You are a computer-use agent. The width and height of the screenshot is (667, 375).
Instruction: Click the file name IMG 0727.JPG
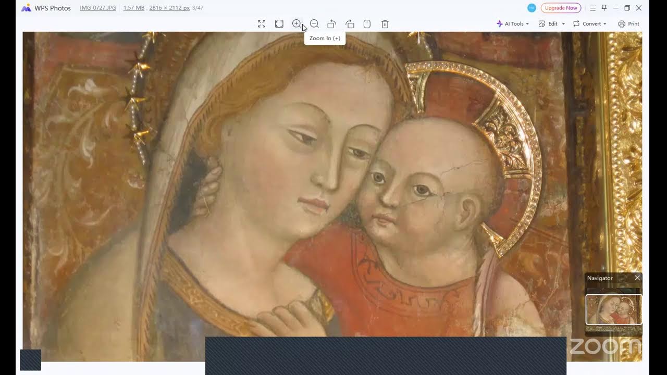pyautogui.click(x=98, y=8)
